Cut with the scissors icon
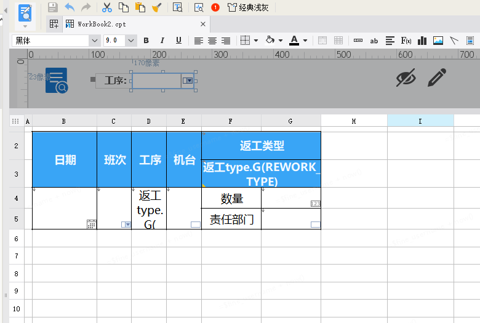The height and width of the screenshot is (323, 480). [107, 7]
